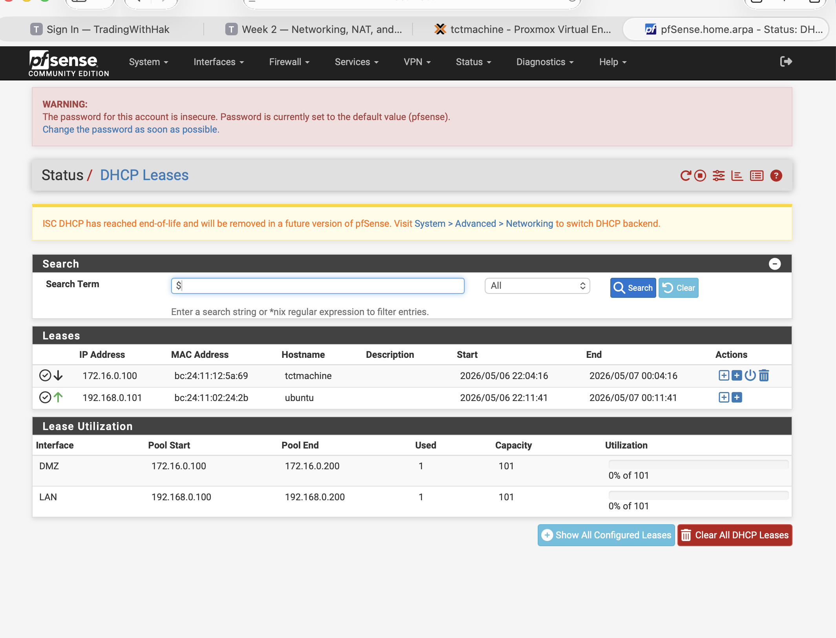Image resolution: width=836 pixels, height=638 pixels.
Task: Open the System dropdown menu
Action: tap(148, 62)
